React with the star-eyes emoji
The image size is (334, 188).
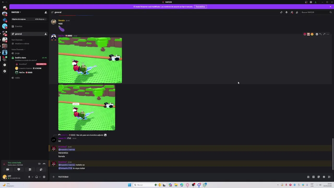[312, 34]
